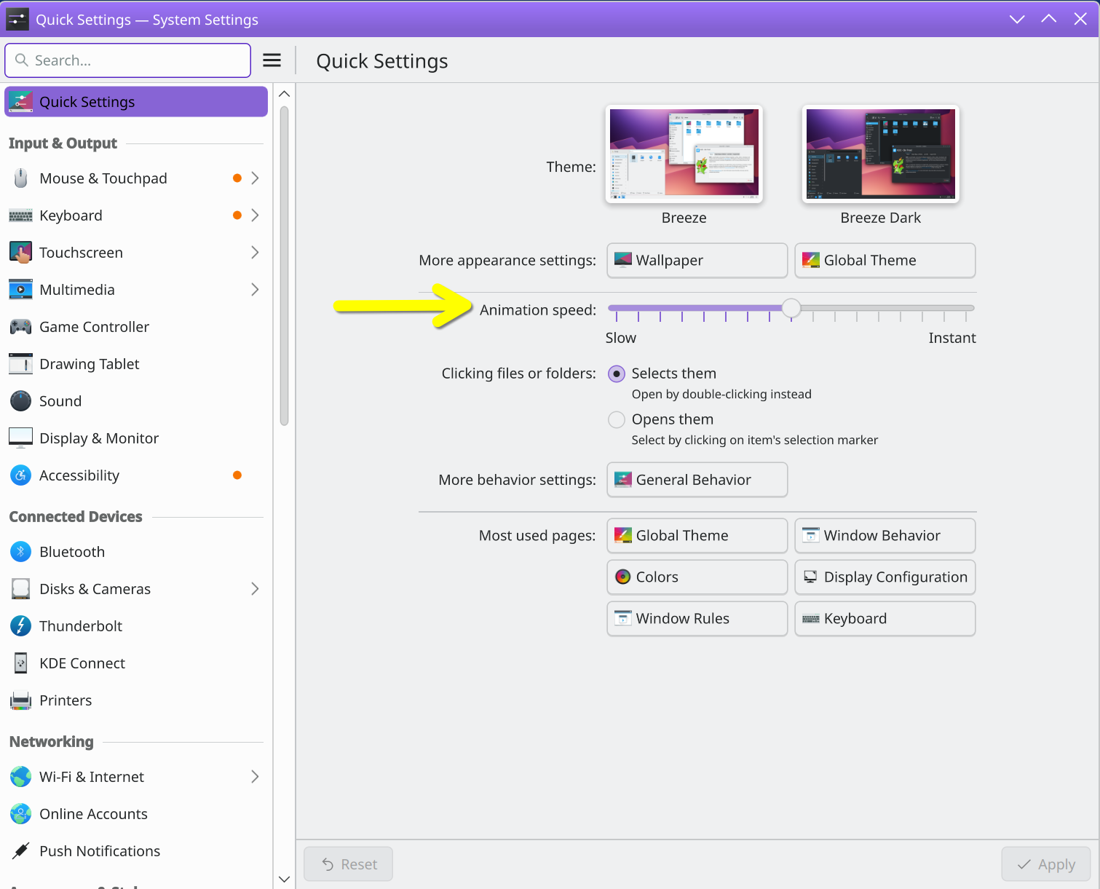This screenshot has height=889, width=1100.
Task: Choose the Breeze theme thumbnail
Action: coord(684,154)
